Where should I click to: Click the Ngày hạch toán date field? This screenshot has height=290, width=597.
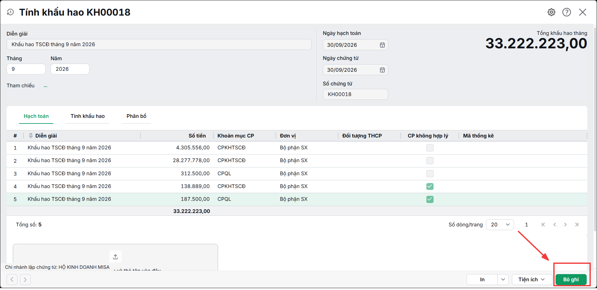point(355,45)
